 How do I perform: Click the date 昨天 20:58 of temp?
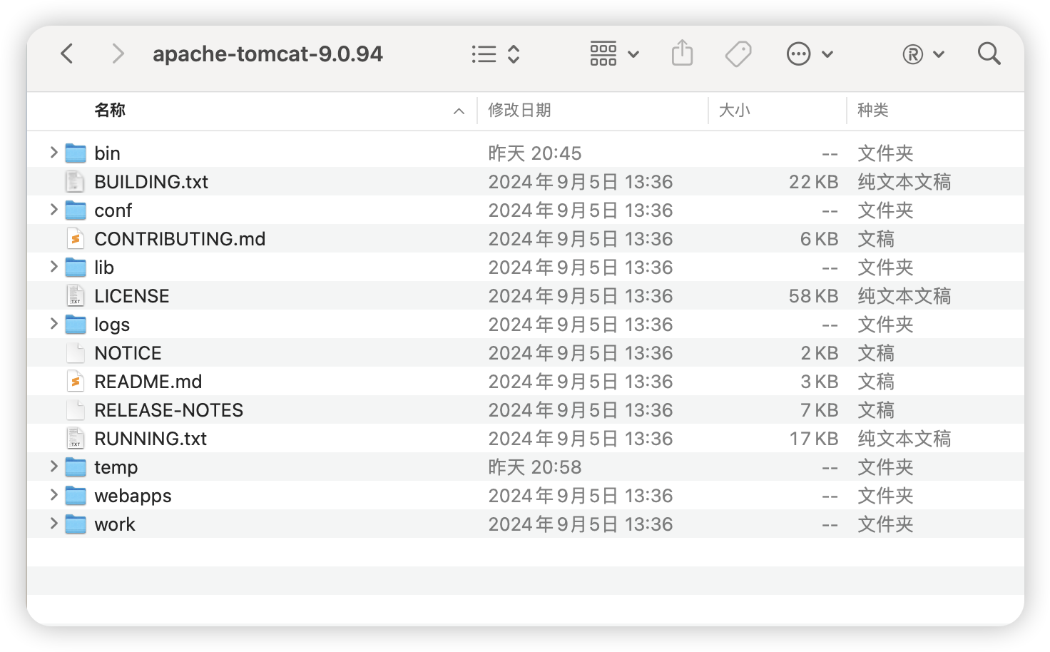(x=535, y=467)
